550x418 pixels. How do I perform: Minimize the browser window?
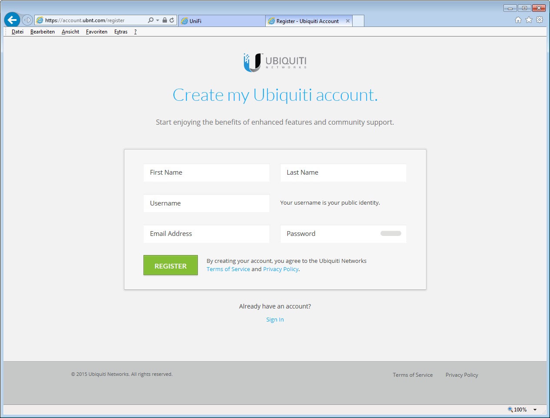(x=510, y=8)
